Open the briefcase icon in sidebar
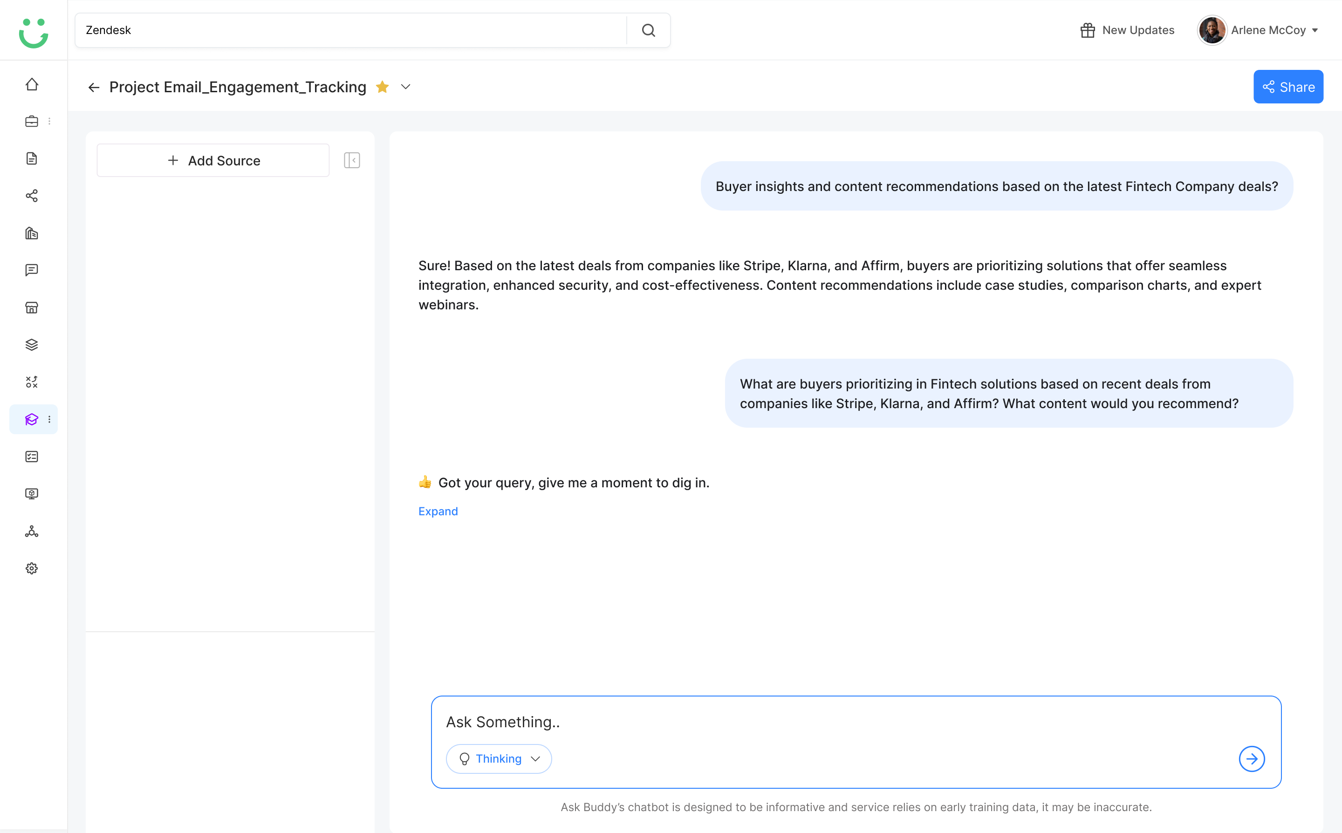 32,121
